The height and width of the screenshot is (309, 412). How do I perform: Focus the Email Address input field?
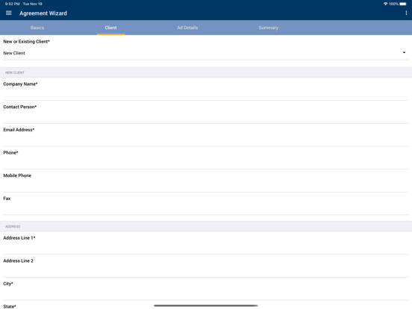point(206,140)
